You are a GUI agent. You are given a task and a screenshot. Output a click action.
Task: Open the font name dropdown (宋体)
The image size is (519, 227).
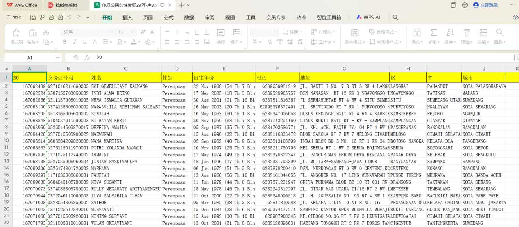(111, 32)
